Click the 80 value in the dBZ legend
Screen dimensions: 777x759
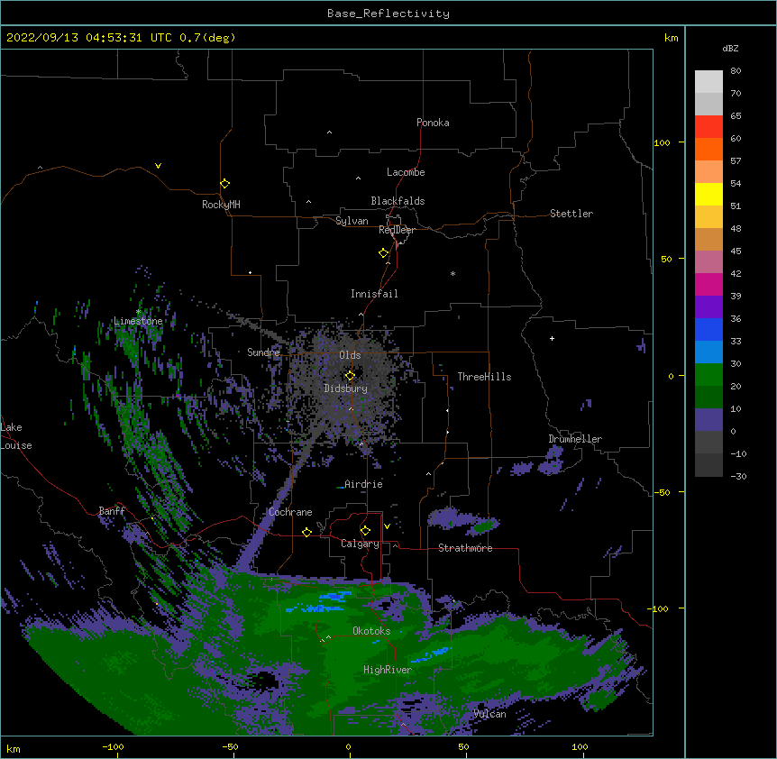pyautogui.click(x=736, y=71)
